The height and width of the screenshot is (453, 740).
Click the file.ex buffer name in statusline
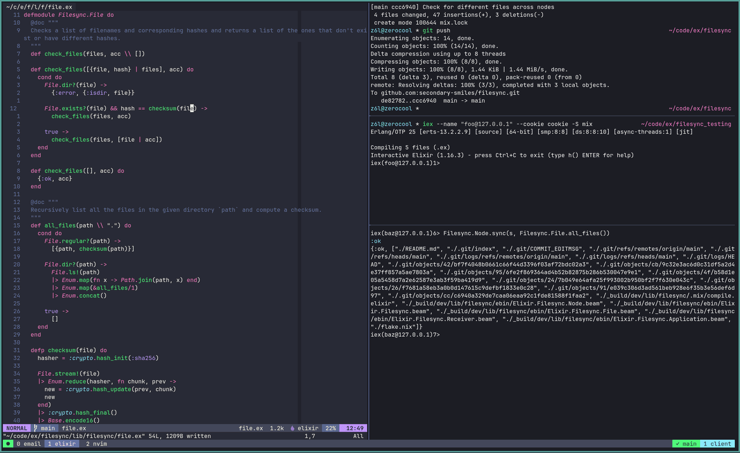point(73,428)
